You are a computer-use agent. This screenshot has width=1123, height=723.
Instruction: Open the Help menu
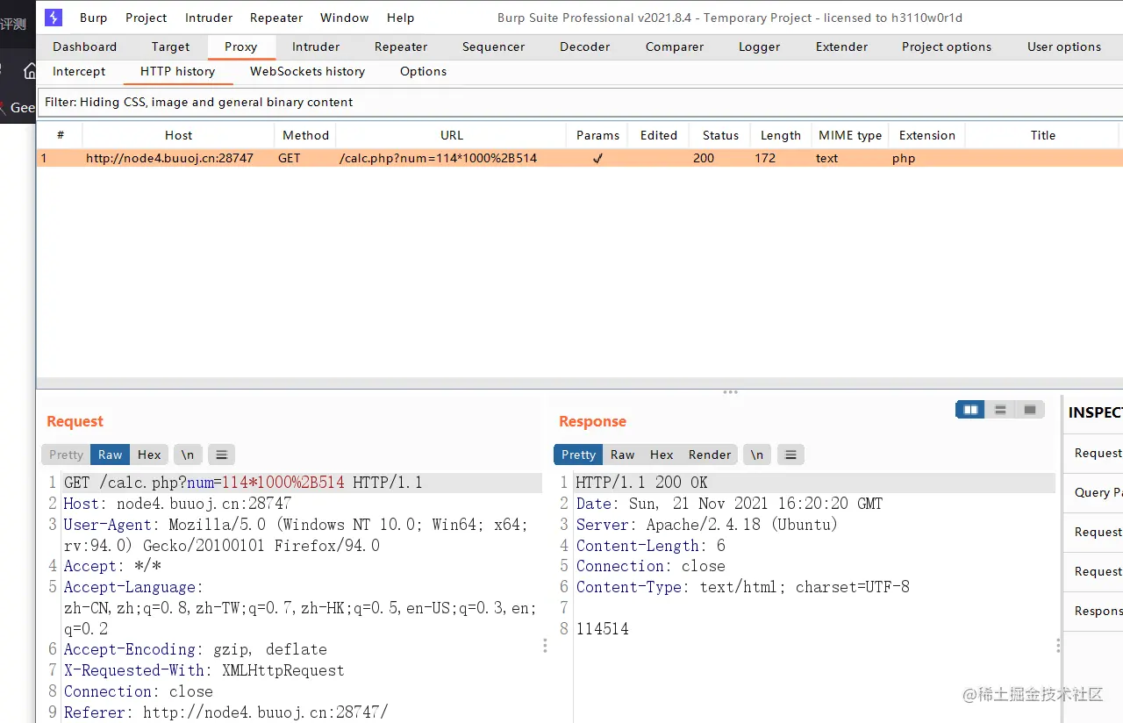pyautogui.click(x=400, y=18)
